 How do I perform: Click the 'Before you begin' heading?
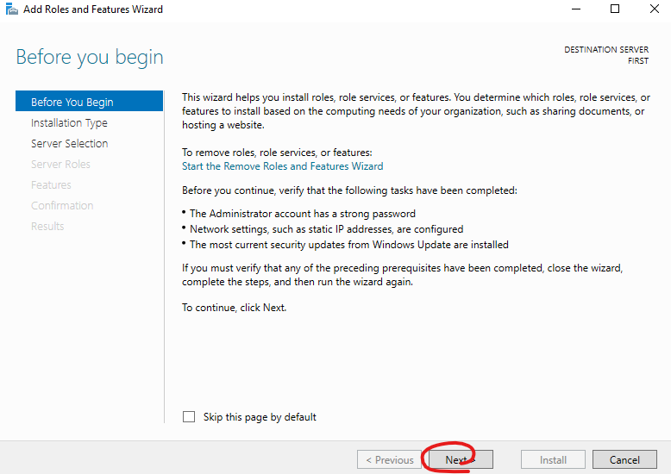(90, 57)
